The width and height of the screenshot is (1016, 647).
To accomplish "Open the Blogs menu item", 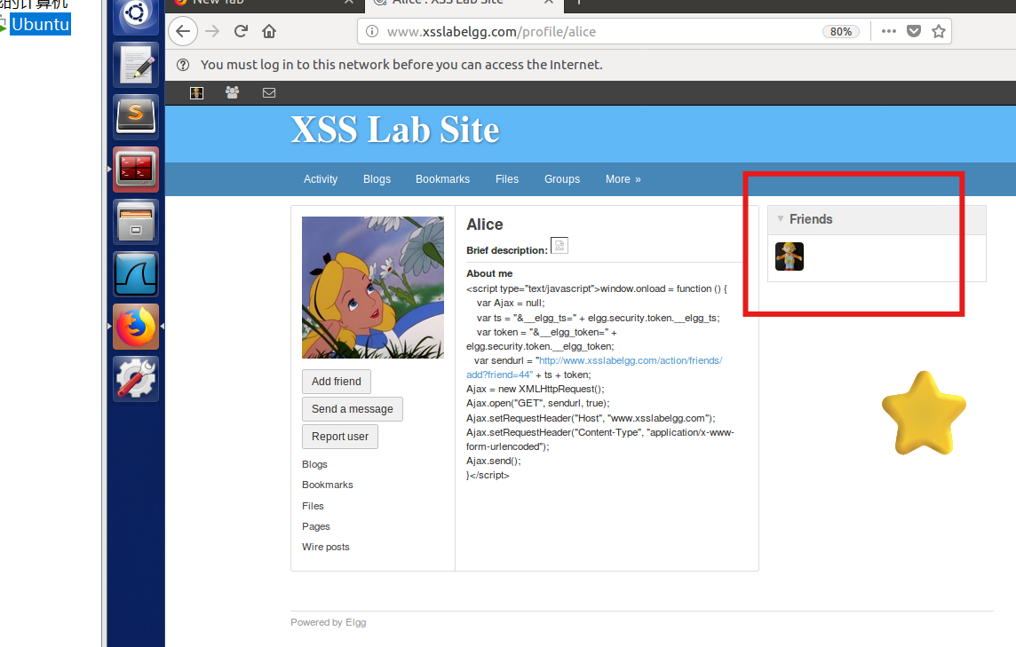I will [377, 179].
